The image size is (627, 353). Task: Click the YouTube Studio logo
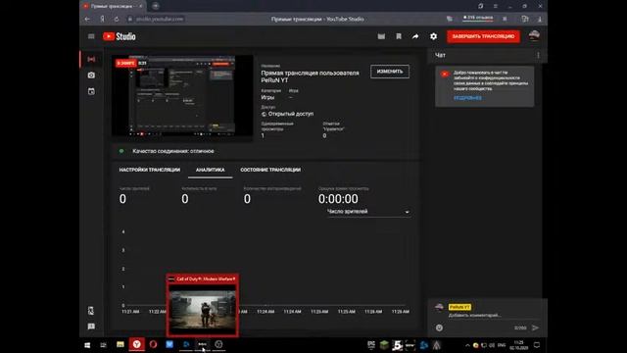120,36
